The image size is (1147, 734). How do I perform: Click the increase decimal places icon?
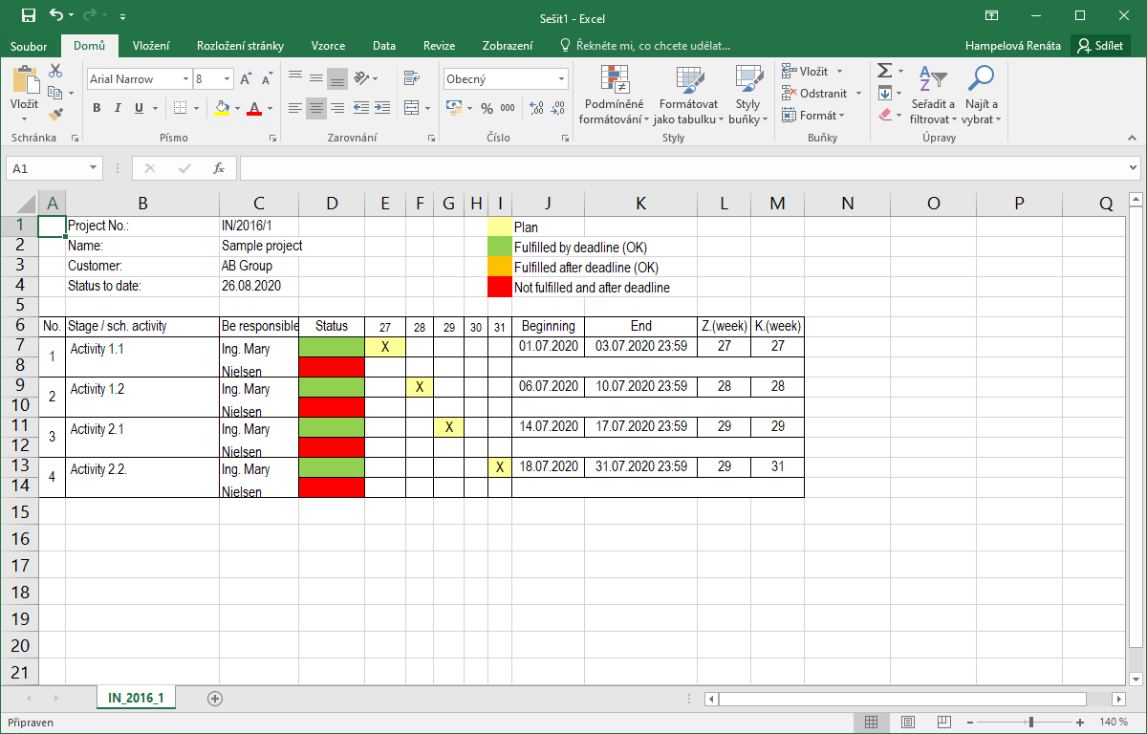[x=536, y=108]
